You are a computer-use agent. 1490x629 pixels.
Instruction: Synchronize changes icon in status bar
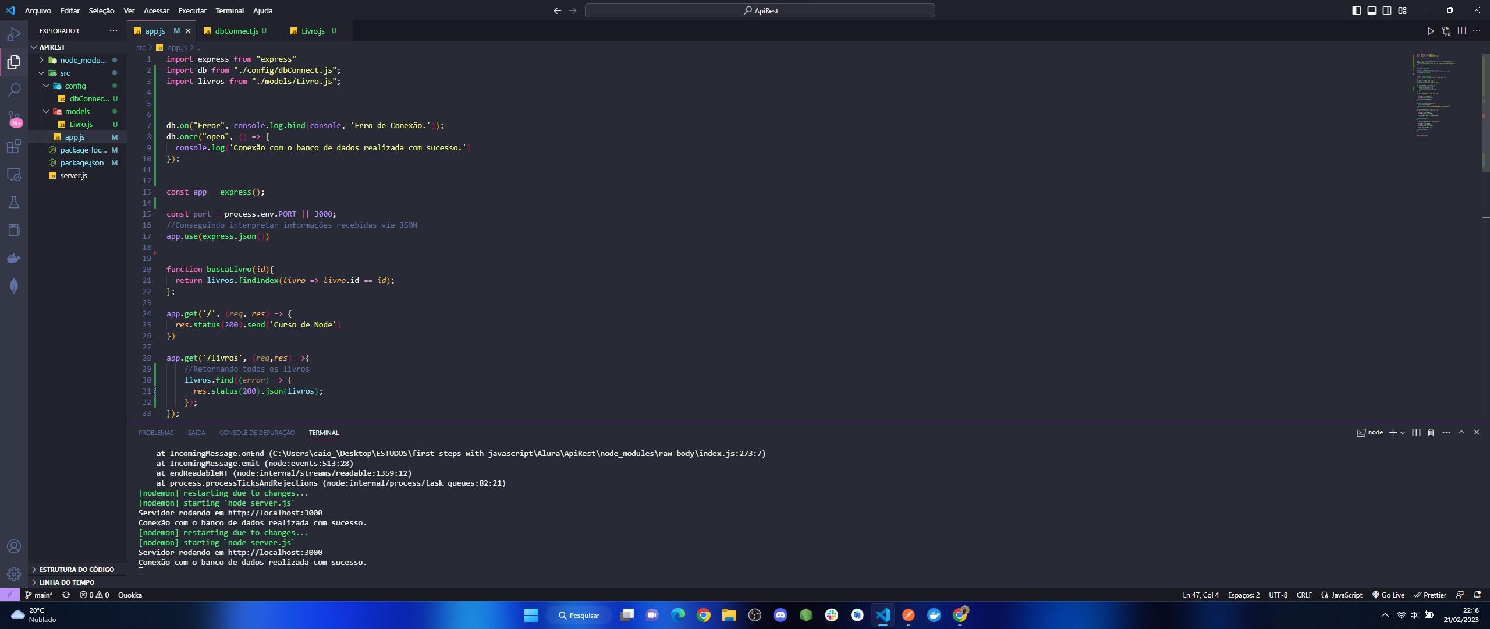point(66,595)
